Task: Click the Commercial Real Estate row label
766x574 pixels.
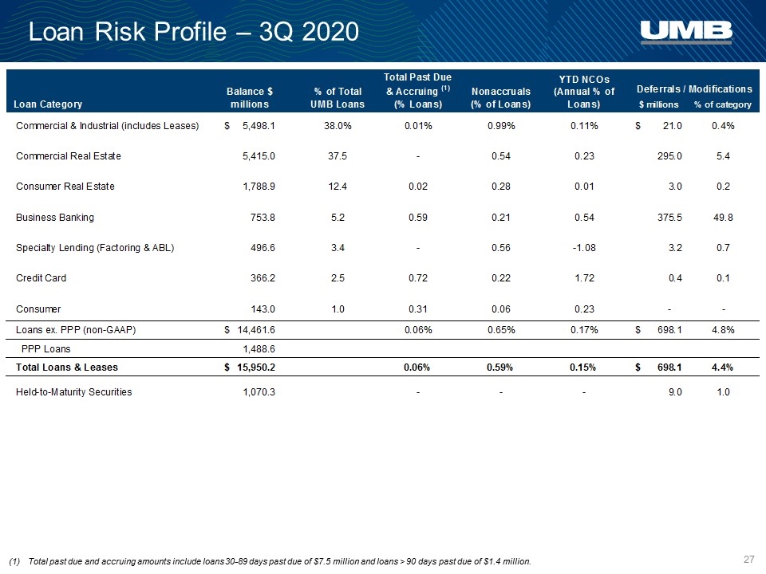Action: click(69, 156)
